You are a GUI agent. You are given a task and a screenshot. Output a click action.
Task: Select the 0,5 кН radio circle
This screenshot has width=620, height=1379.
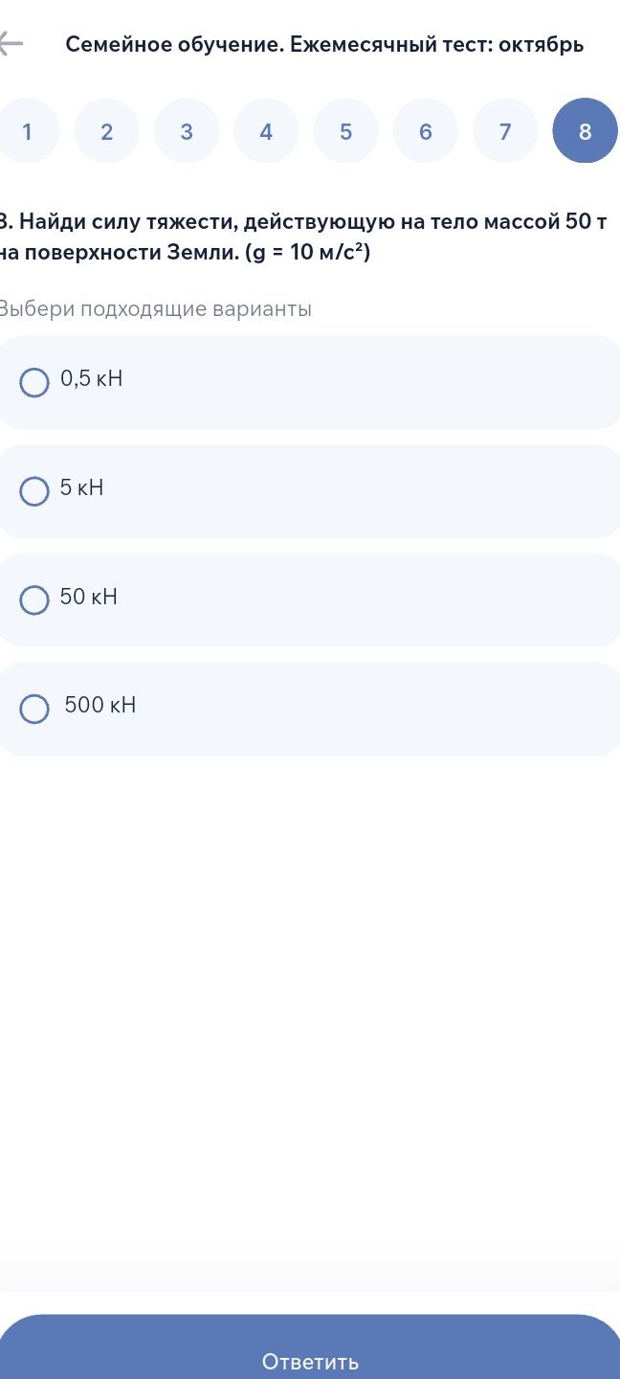coord(34,383)
